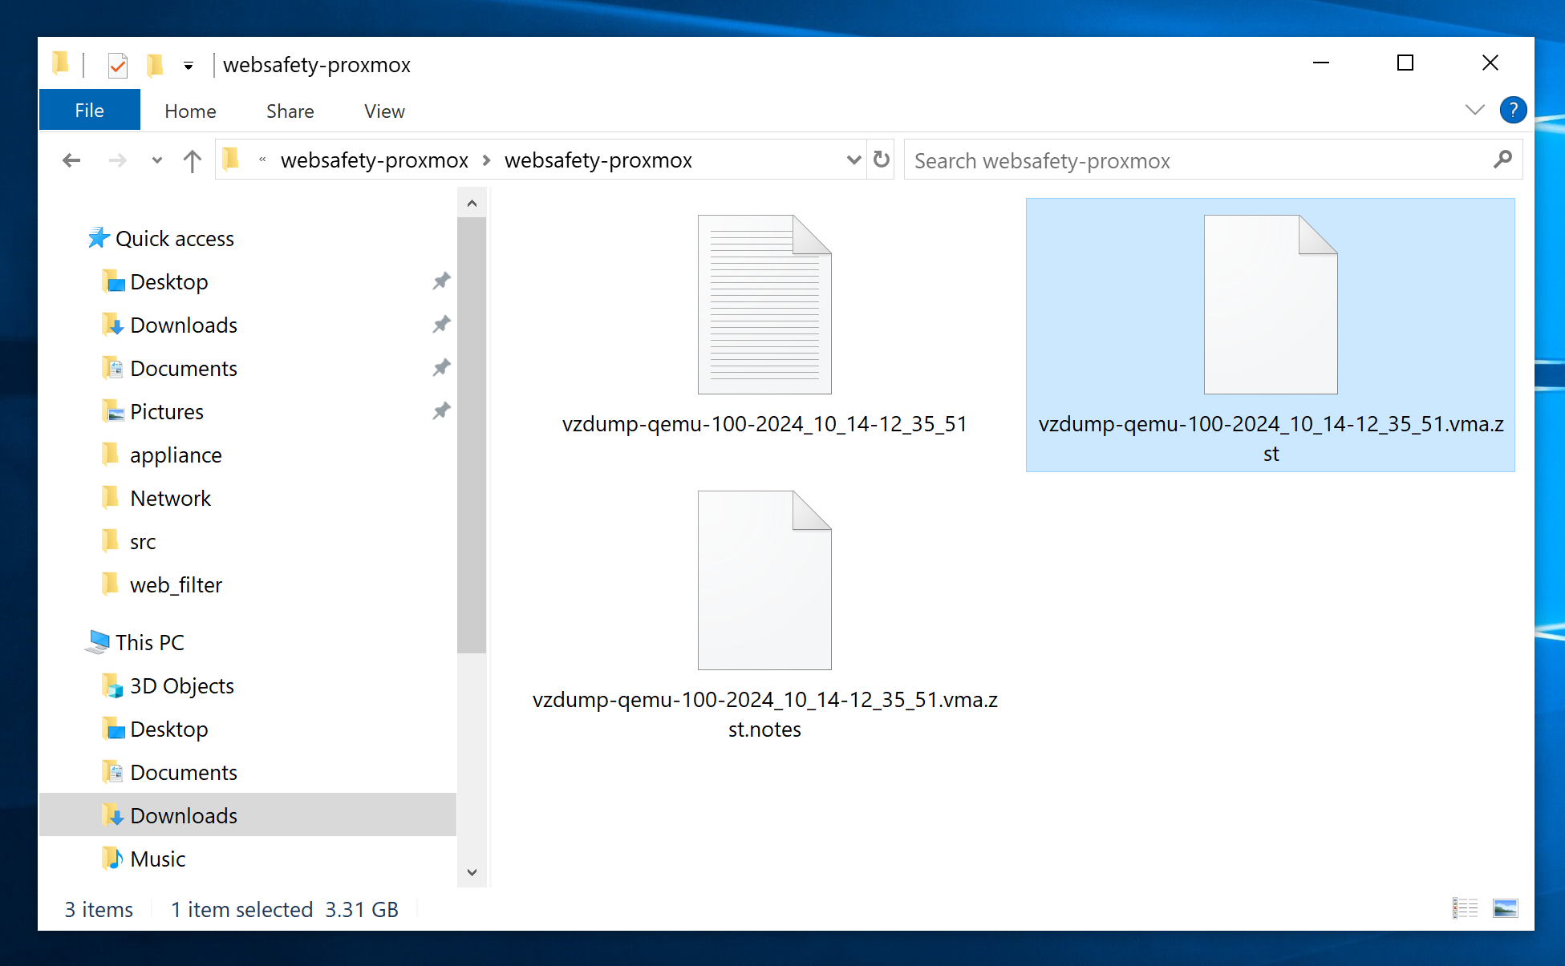Click first websafety-proxmox breadcrumb segment
The image size is (1565, 966).
[x=374, y=160]
